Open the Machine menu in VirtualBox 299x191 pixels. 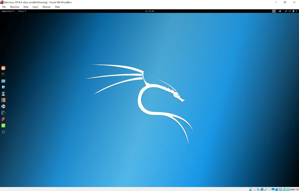point(15,7)
